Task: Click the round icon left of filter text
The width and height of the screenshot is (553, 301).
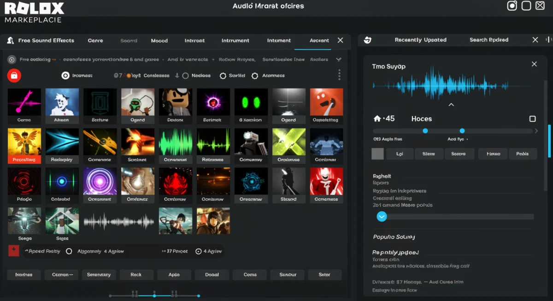Action: pyautogui.click(x=12, y=59)
